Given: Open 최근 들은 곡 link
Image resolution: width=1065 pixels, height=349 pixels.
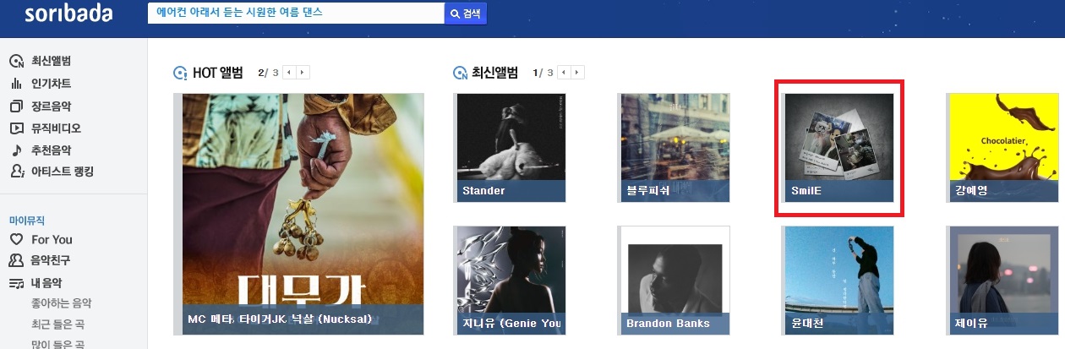Looking at the screenshot, I should pyautogui.click(x=58, y=324).
